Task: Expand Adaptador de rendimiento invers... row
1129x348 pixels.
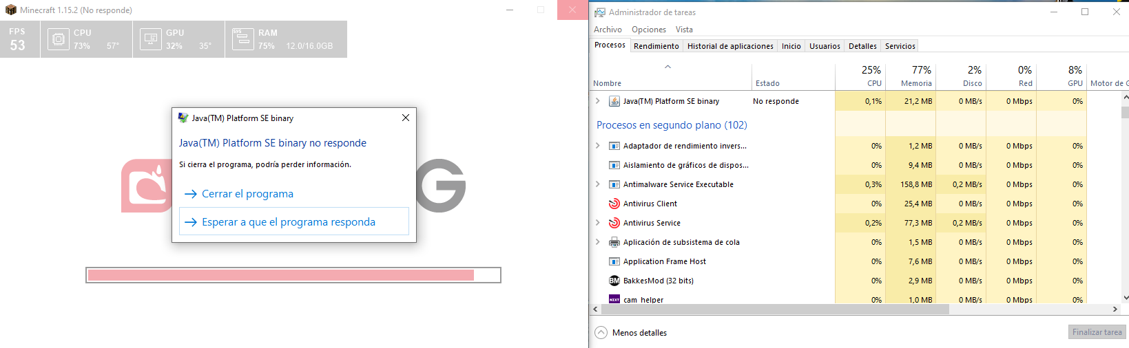Action: [598, 146]
